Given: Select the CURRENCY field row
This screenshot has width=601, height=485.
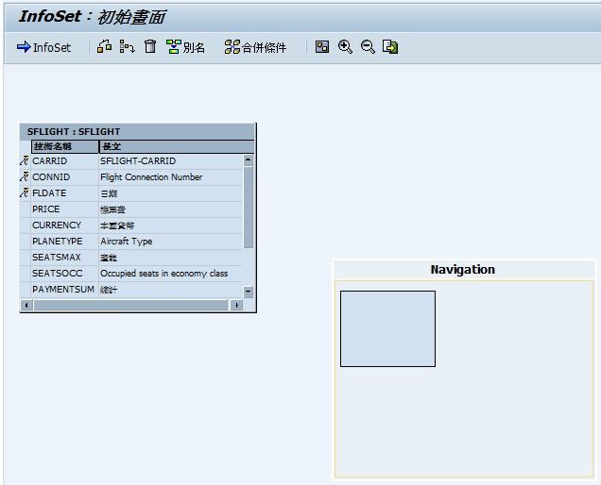Looking at the screenshot, I should click(x=131, y=226).
